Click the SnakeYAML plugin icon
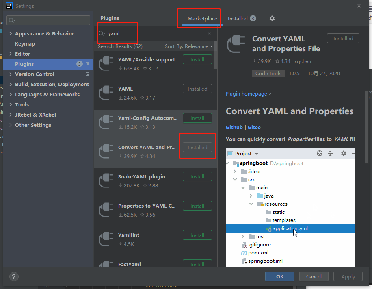 click(106, 180)
